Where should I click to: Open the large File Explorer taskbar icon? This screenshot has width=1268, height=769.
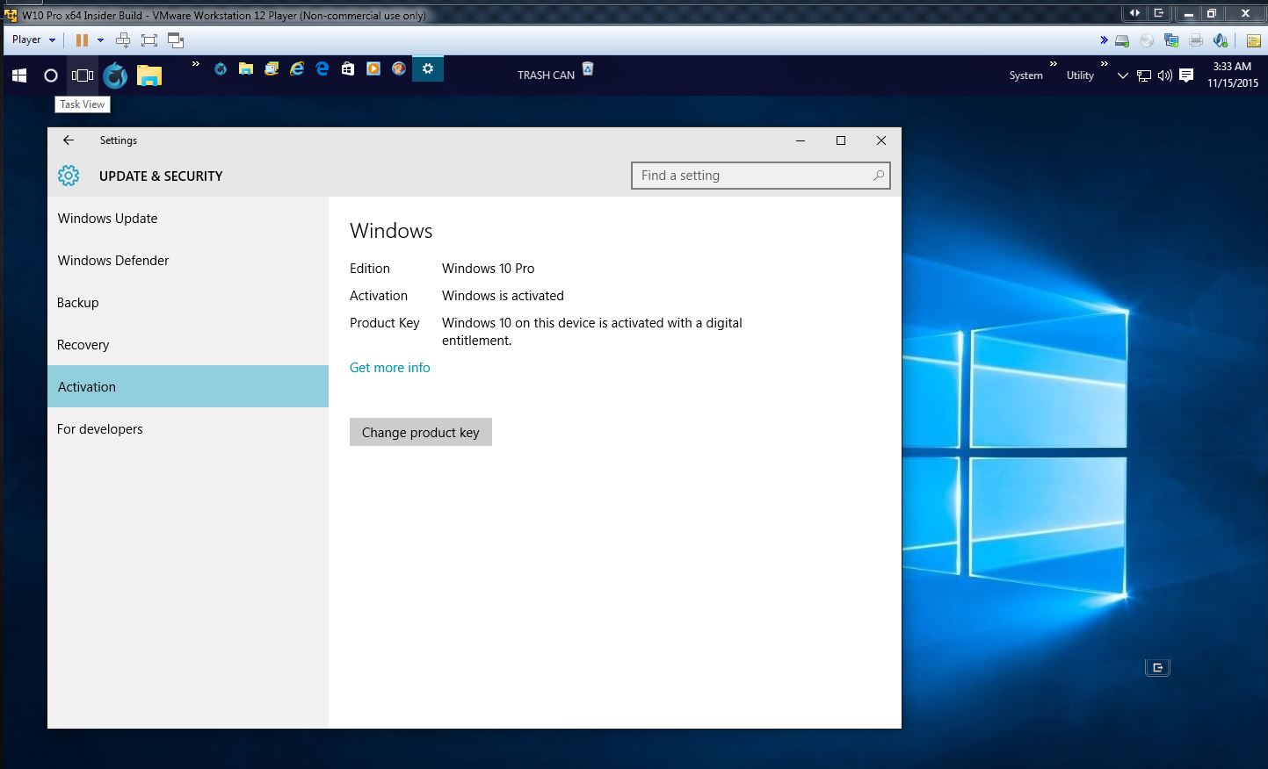click(x=149, y=76)
